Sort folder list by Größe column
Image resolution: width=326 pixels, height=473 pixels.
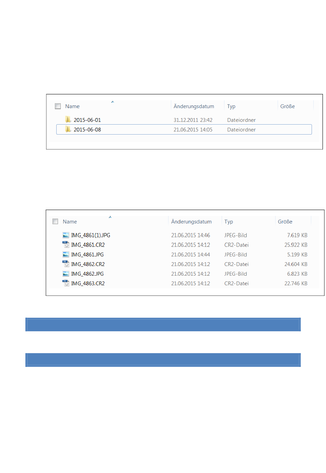click(x=288, y=106)
